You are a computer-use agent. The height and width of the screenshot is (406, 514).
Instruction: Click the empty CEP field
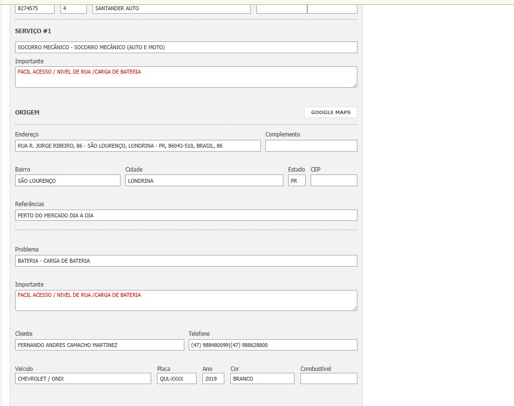click(334, 180)
